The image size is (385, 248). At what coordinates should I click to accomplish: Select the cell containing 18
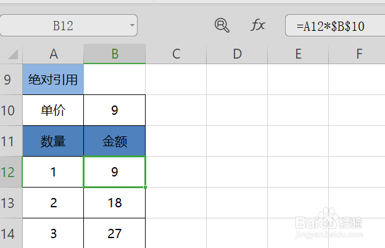(115, 203)
